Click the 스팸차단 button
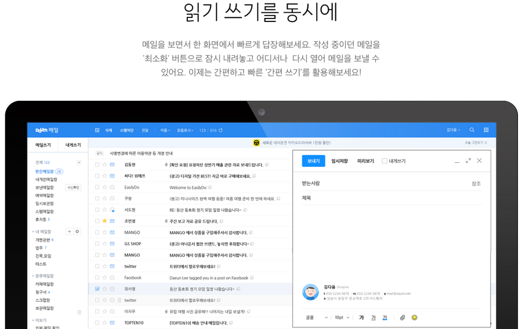 [126, 130]
